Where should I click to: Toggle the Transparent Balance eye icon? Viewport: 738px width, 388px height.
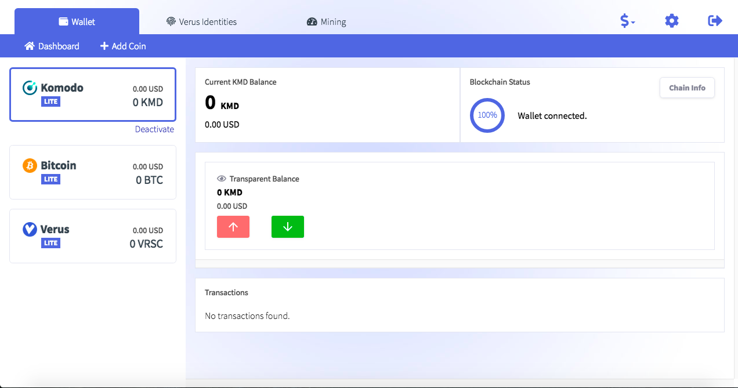click(x=221, y=179)
